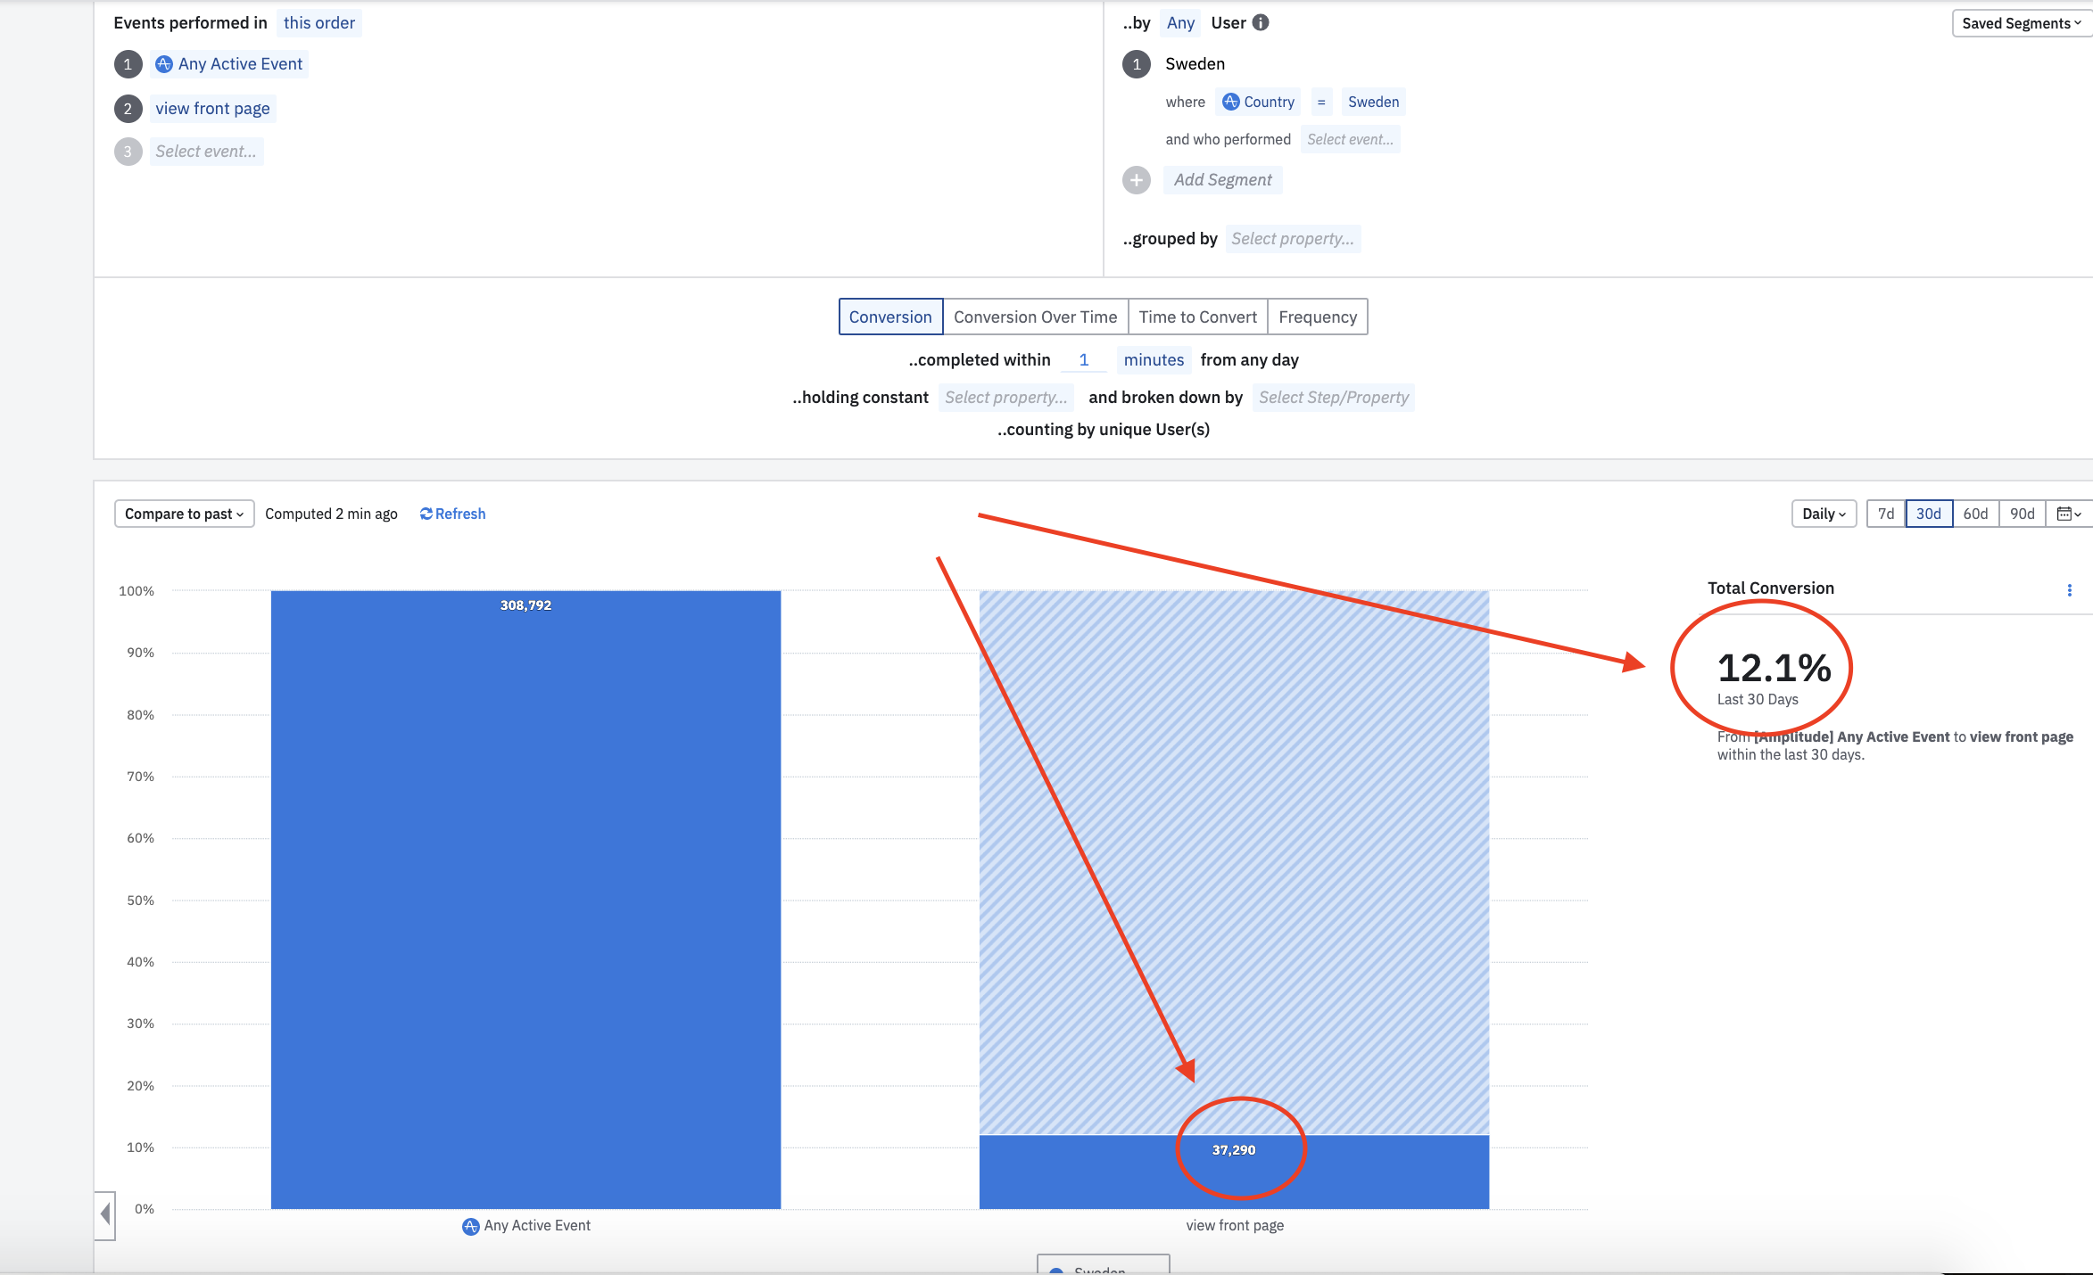Viewport: 2093px width, 1275px height.
Task: Click the completed within number field
Action: (1083, 360)
